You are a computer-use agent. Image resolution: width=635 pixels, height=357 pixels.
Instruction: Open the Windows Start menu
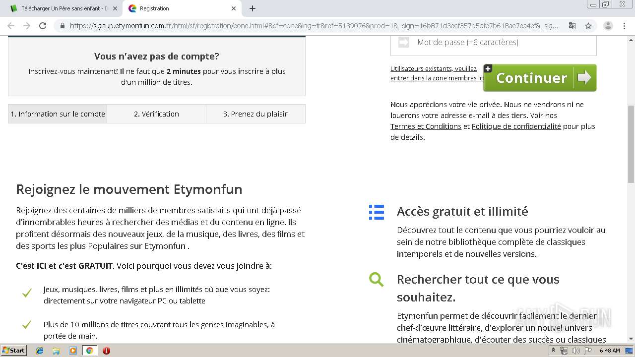[14, 351]
